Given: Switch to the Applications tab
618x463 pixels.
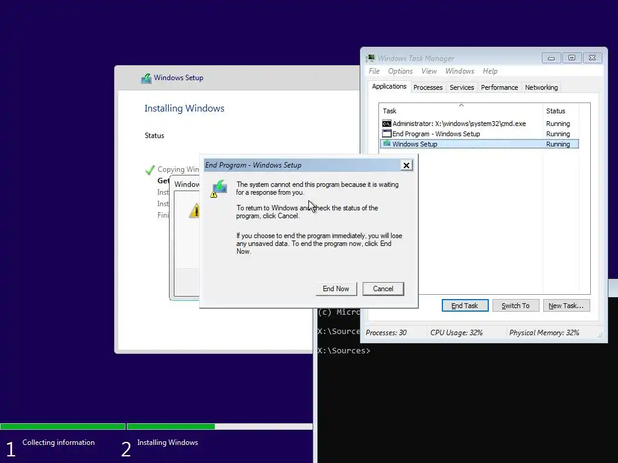Looking at the screenshot, I should 389,87.
